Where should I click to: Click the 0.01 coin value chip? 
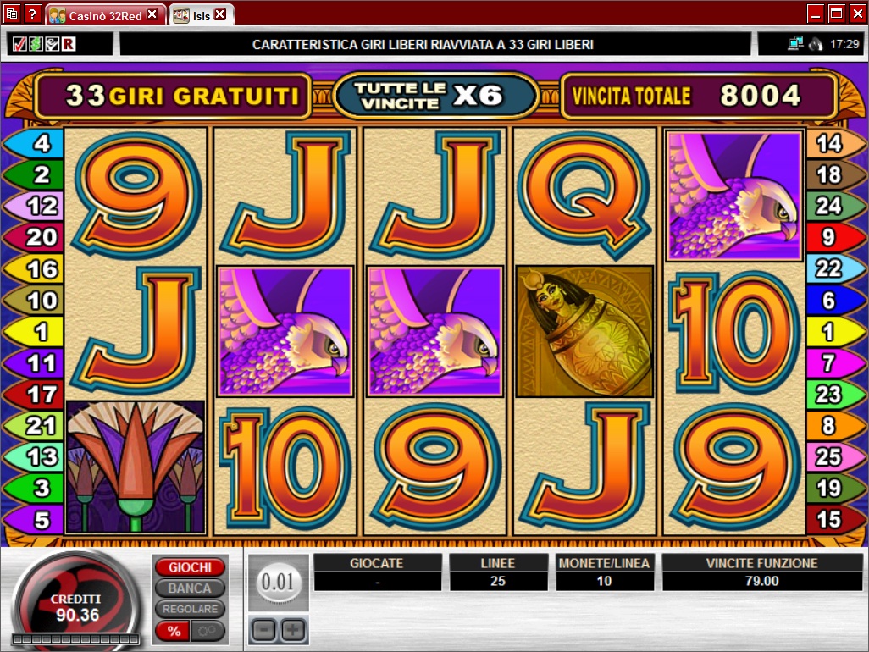click(278, 583)
